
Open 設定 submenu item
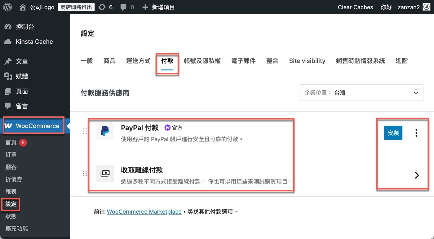click(x=11, y=204)
